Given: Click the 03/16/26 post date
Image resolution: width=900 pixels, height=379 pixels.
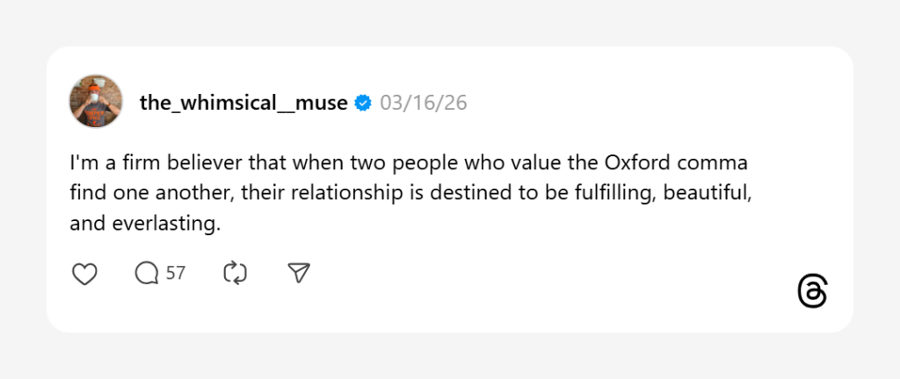Looking at the screenshot, I should (x=424, y=104).
